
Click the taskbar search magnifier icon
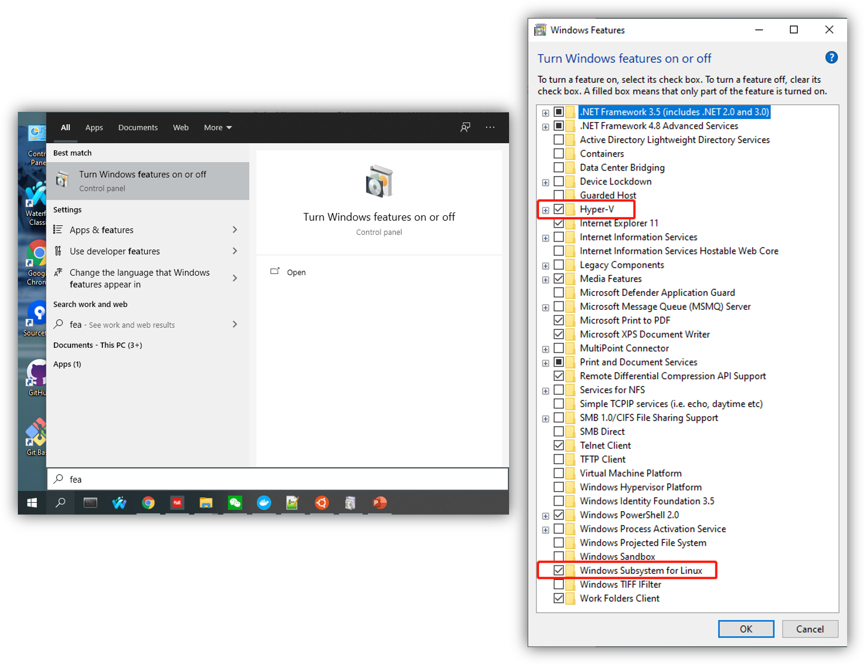[x=60, y=503]
